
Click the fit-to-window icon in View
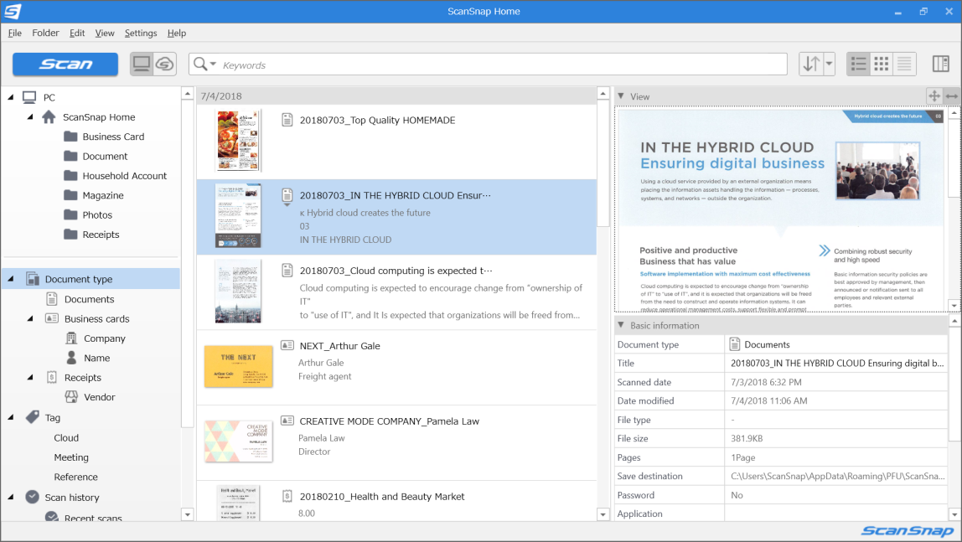934,96
